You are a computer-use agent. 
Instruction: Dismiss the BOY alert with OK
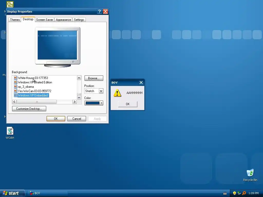[128, 104]
